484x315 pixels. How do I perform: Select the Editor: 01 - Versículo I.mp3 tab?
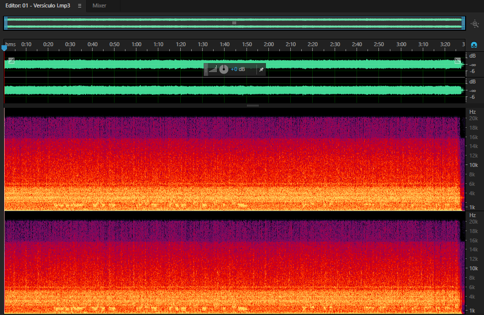[38, 5]
